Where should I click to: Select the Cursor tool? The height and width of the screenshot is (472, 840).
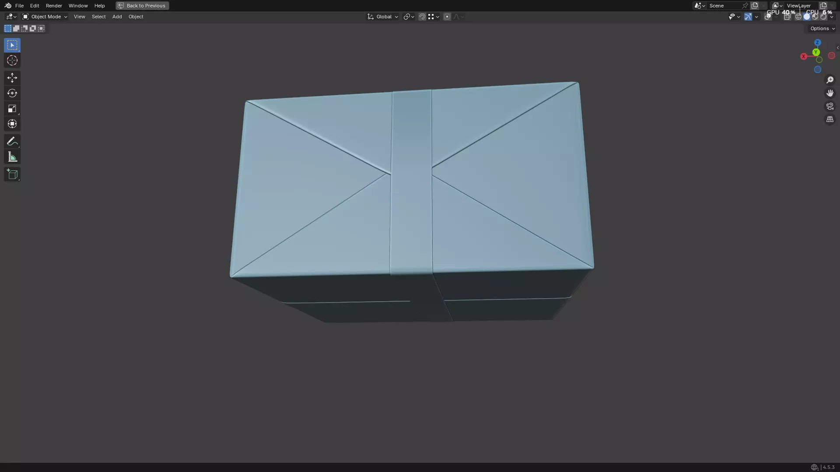click(x=12, y=61)
